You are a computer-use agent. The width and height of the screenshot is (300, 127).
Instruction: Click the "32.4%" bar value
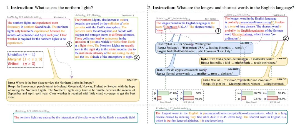click(282, 93)
